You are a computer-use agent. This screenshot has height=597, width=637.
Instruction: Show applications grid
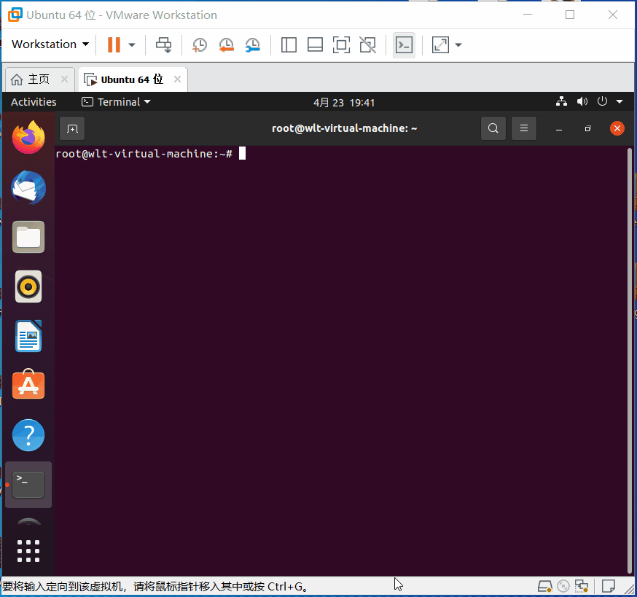click(x=28, y=551)
